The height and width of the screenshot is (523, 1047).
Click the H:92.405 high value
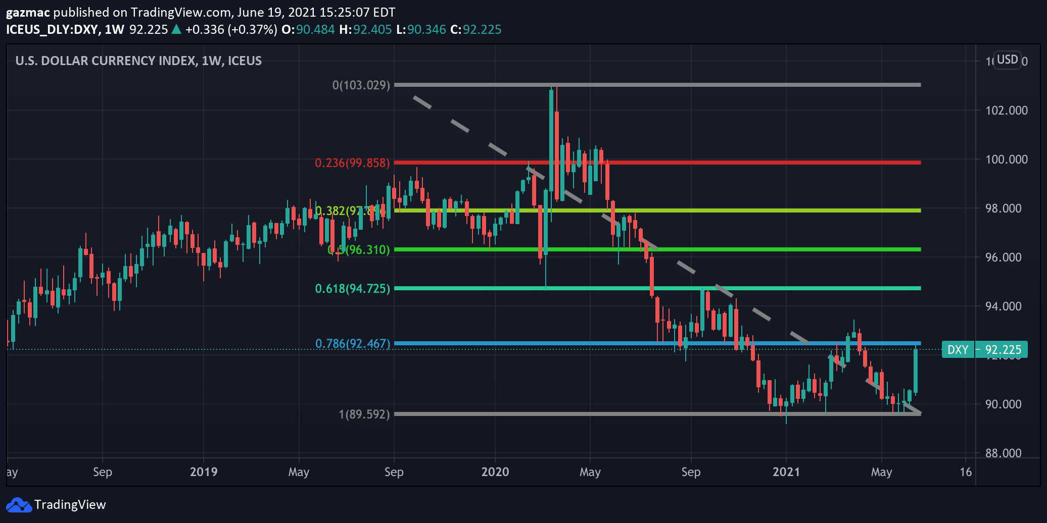click(365, 29)
